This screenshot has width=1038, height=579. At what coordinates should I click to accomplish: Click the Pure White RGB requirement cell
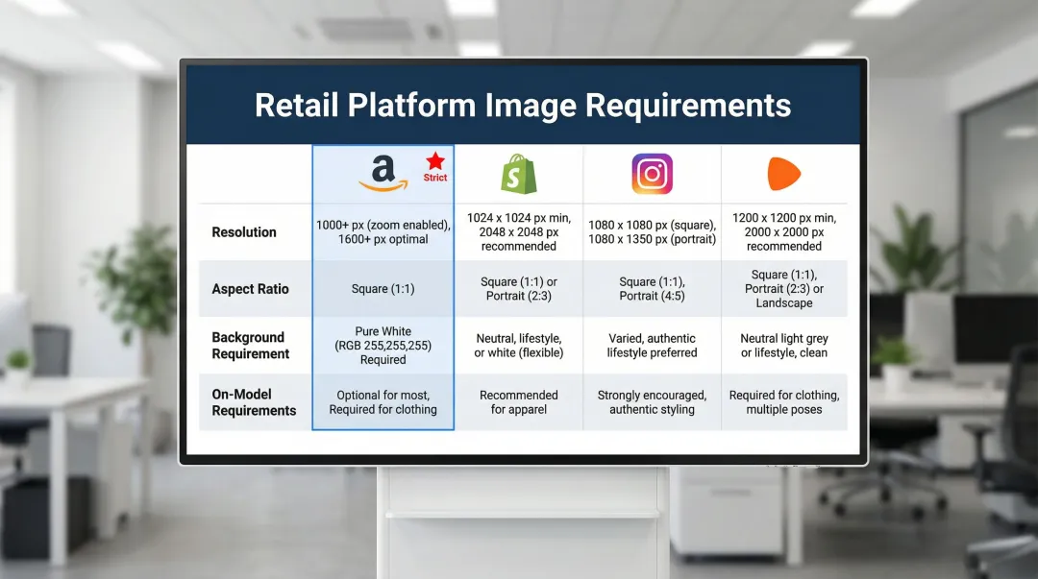tap(383, 346)
